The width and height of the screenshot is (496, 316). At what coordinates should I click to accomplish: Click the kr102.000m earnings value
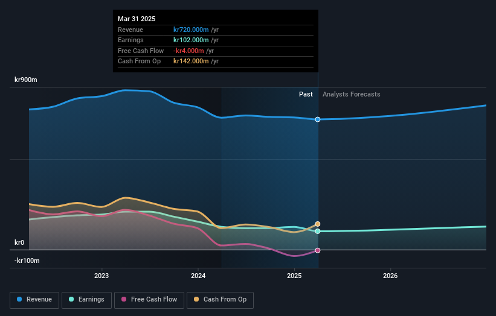(x=191, y=40)
